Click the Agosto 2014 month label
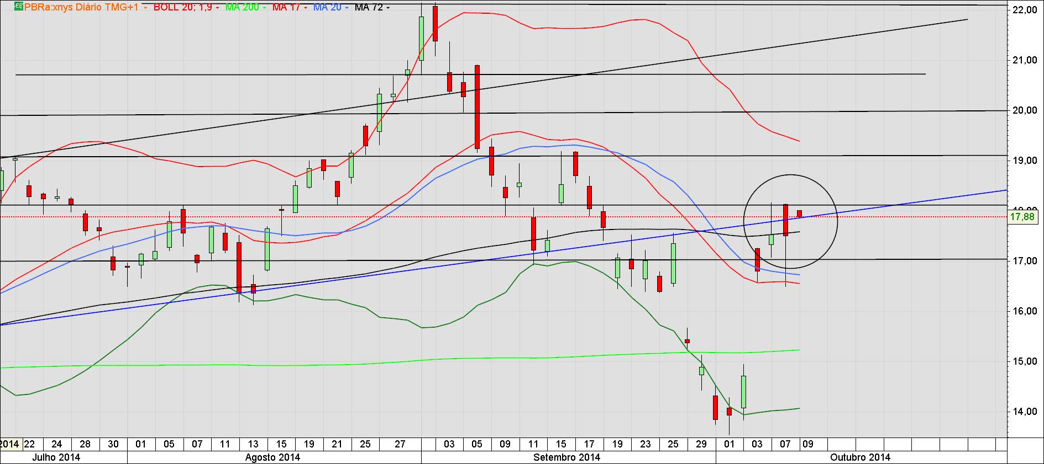Screen dimensions: 1044x464 [273, 457]
